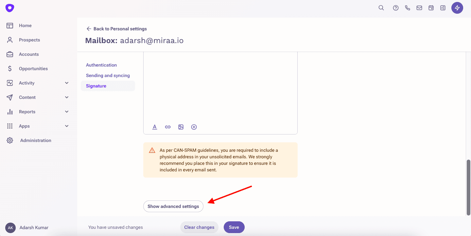Click the Adarsh Kumar user name
This screenshot has width=471, height=236.
click(34, 228)
